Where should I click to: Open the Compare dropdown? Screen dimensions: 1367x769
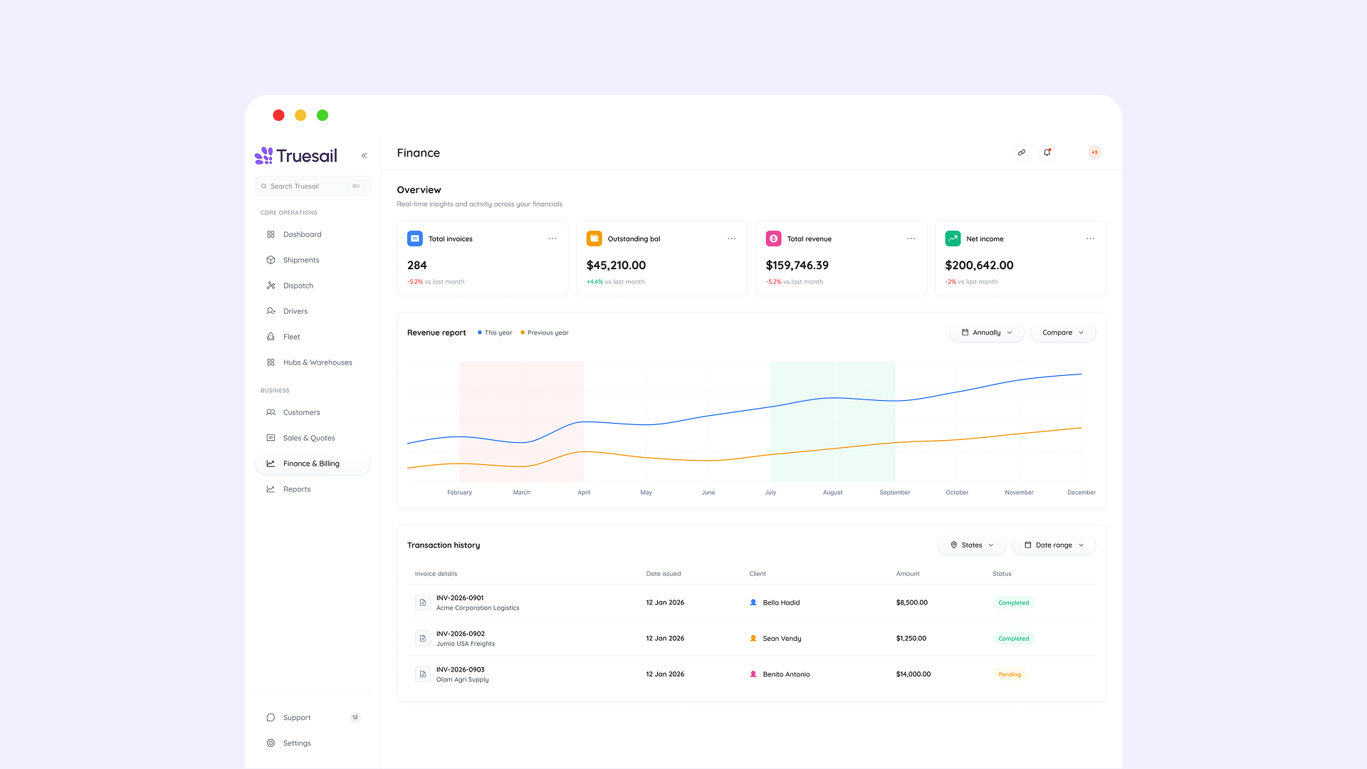click(1063, 333)
